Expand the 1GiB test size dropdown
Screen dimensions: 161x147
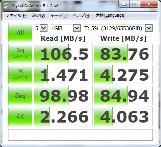(x=65, y=28)
